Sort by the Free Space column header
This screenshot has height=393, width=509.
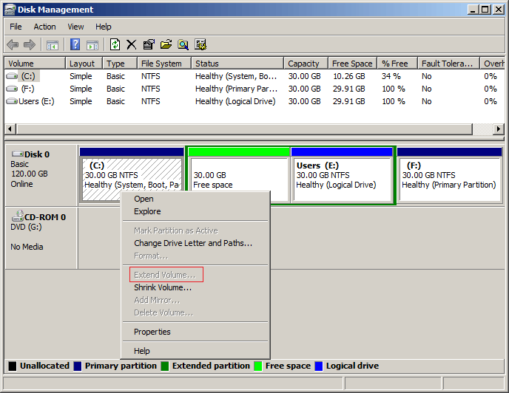tap(351, 64)
